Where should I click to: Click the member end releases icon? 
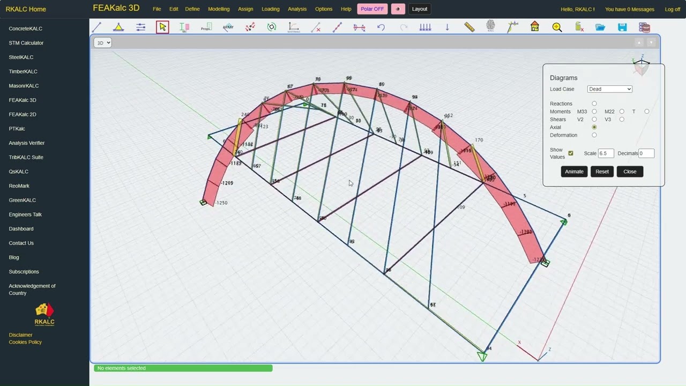tap(360, 27)
